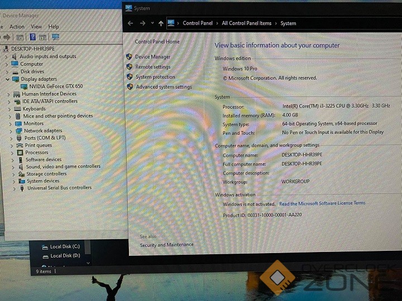
Task: Open Security and Maintenance link
Action: pos(166,245)
